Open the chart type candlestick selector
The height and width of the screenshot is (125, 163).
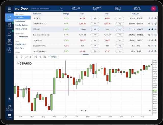(x=45, y=57)
